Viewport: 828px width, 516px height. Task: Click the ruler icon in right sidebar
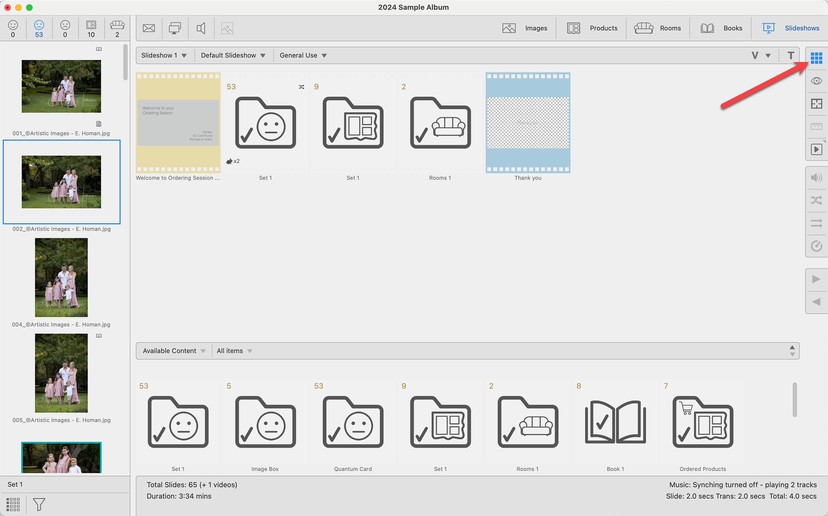pos(816,126)
